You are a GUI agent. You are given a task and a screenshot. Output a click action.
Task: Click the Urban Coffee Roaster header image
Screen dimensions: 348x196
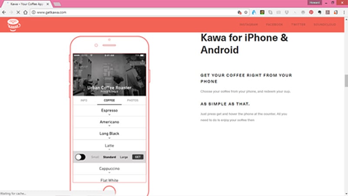pos(110,74)
